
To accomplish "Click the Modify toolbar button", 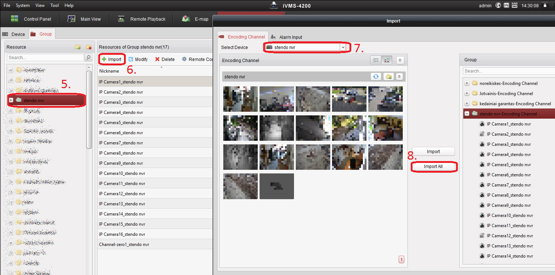I will (x=138, y=59).
